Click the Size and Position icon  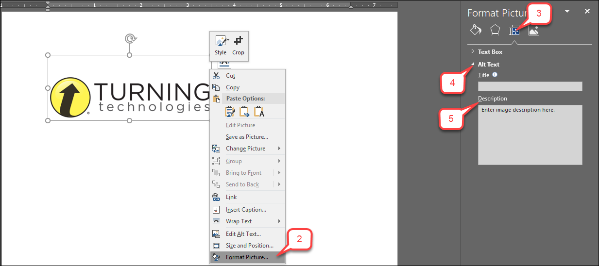(216, 246)
